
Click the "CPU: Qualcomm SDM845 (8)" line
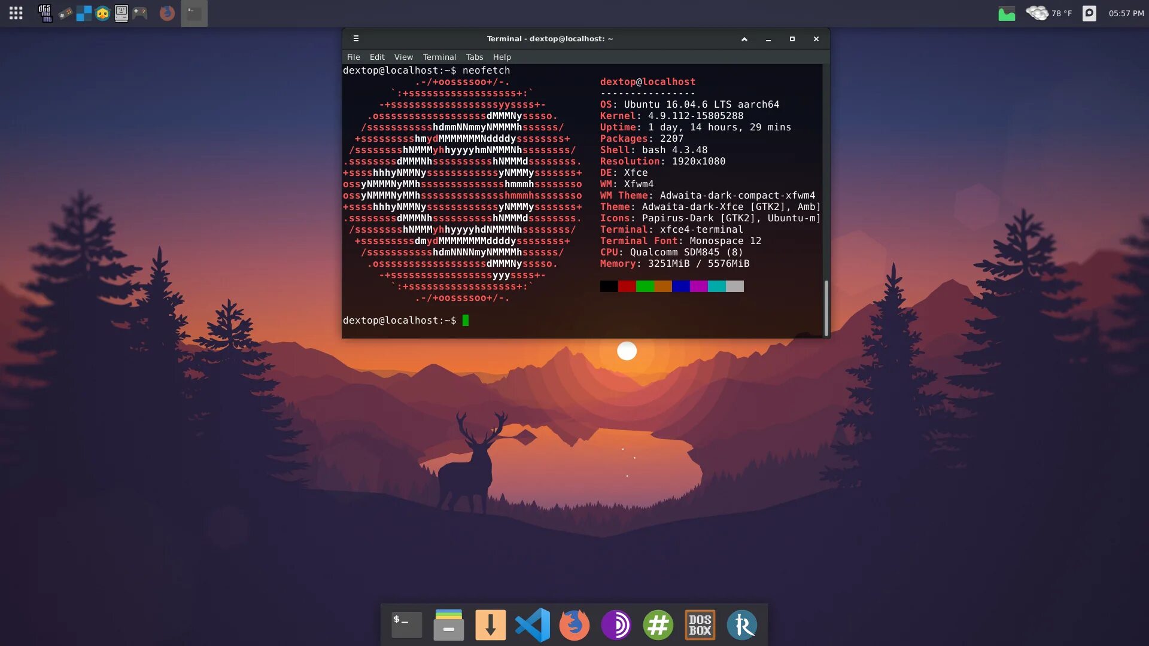tap(671, 252)
